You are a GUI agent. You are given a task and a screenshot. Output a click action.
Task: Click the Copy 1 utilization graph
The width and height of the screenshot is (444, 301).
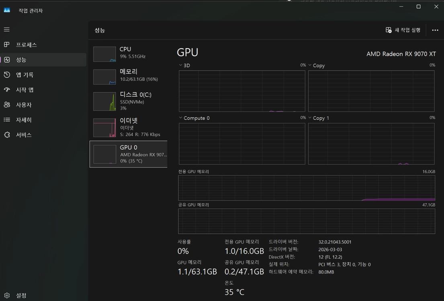pyautogui.click(x=371, y=144)
